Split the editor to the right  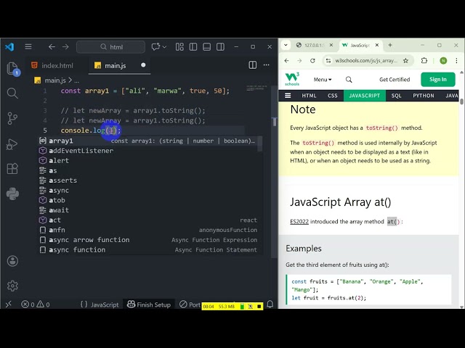(x=253, y=65)
